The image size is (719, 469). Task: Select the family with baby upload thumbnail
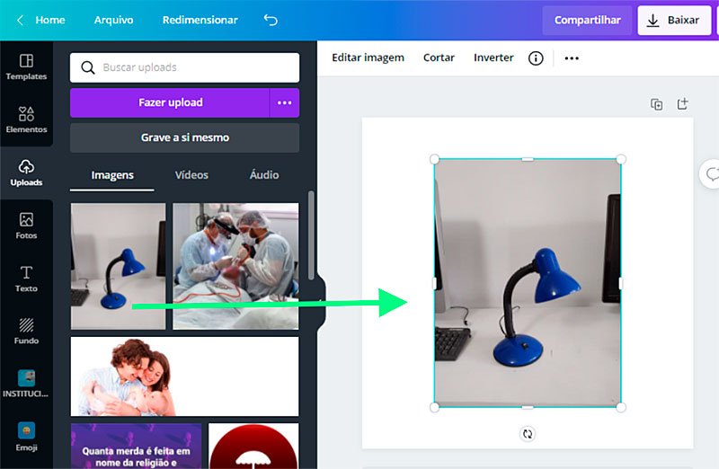tap(185, 376)
